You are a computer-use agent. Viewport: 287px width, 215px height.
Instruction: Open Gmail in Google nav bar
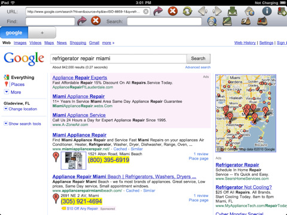(x=94, y=43)
